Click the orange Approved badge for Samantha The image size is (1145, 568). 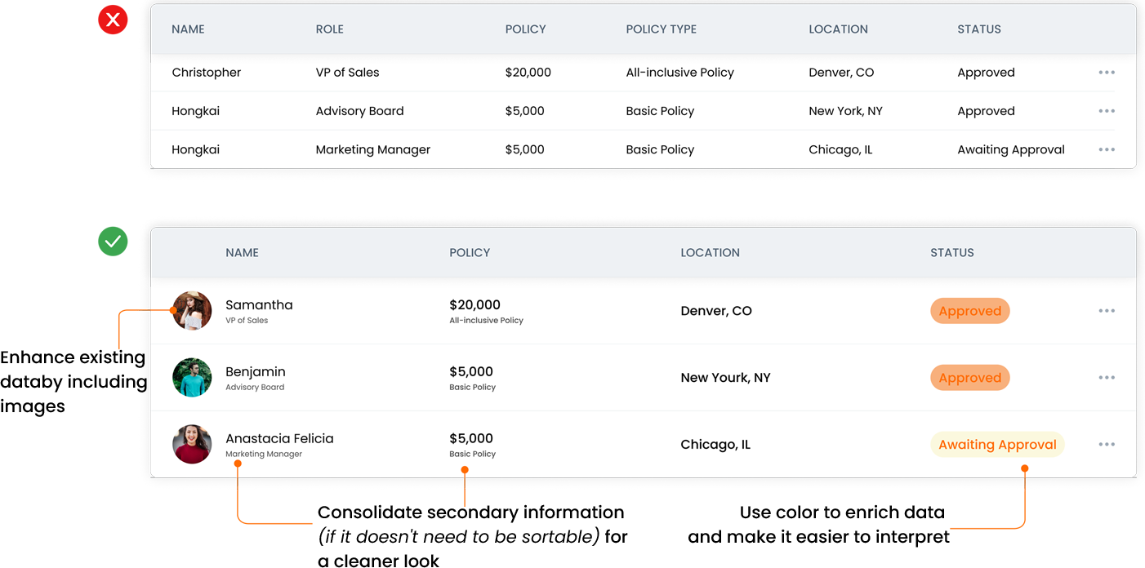pos(969,311)
